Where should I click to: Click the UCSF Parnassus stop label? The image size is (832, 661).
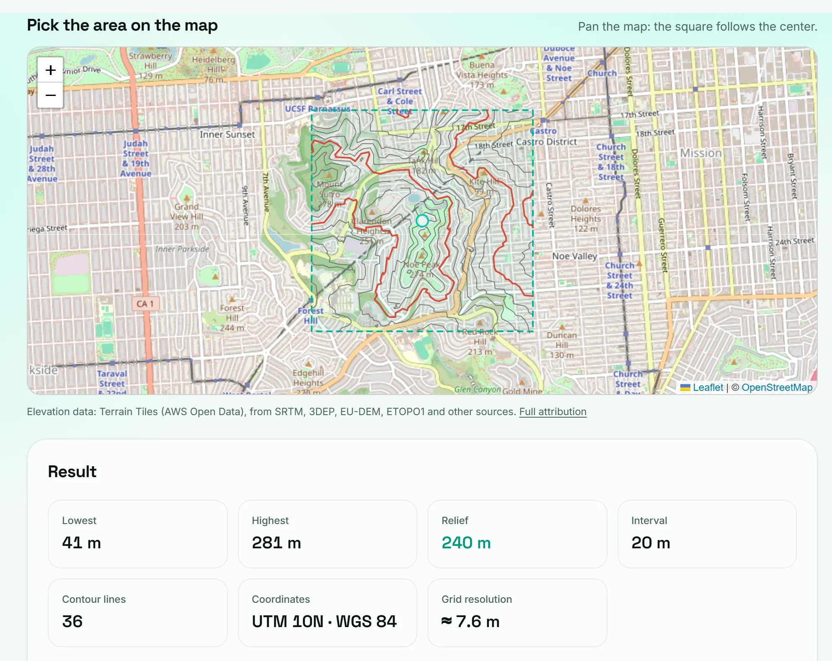coord(318,109)
